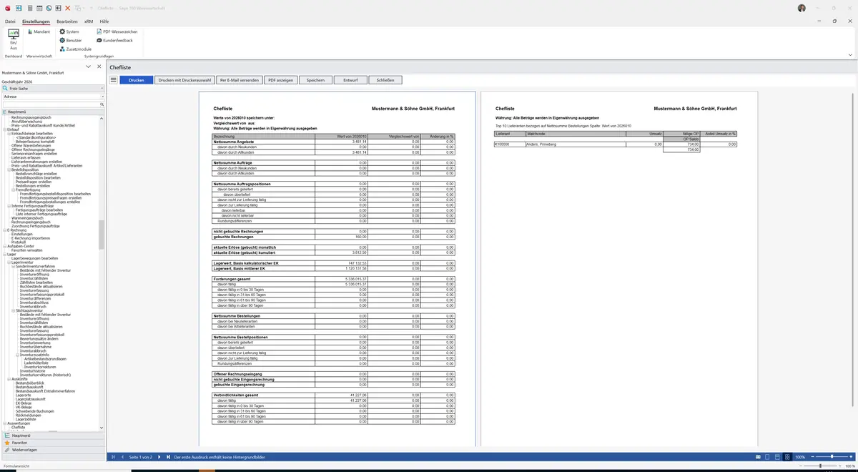
Task: Open Zusatzmodule settings
Action: click(x=75, y=49)
